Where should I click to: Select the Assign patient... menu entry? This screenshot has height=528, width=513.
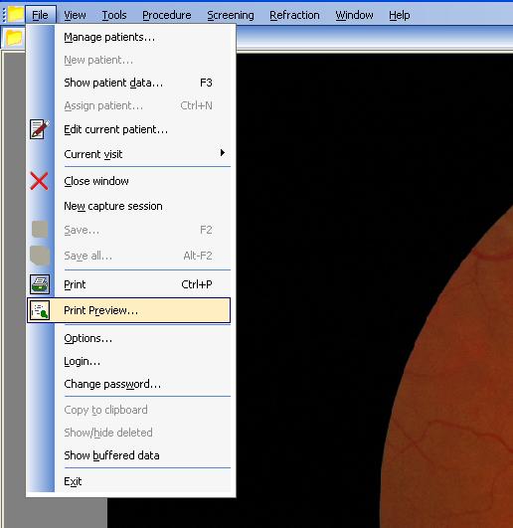point(128,105)
